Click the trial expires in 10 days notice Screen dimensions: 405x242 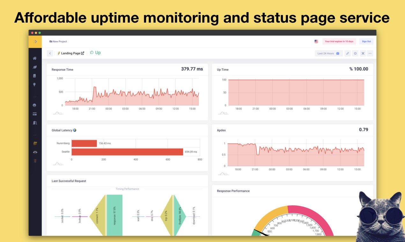(x=339, y=41)
